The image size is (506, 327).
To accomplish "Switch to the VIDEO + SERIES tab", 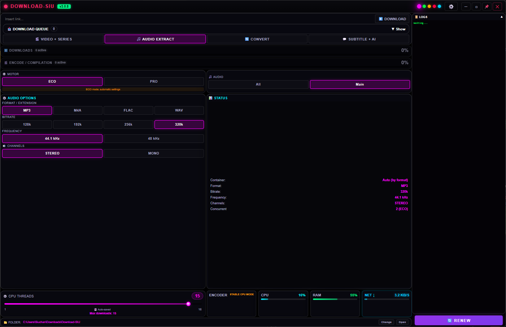I will tap(53, 39).
